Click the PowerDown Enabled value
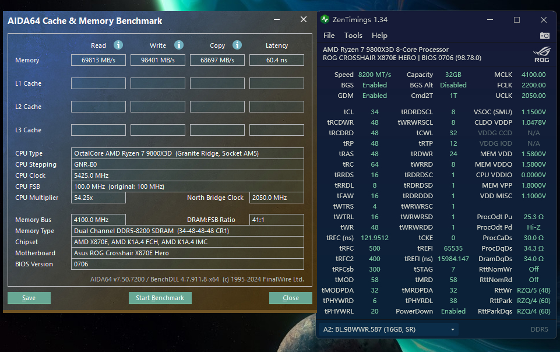The image size is (560, 352). tap(453, 311)
